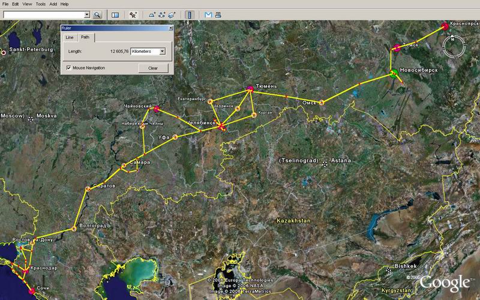
Task: Close the Ruler dialog
Action: pyautogui.click(x=170, y=27)
